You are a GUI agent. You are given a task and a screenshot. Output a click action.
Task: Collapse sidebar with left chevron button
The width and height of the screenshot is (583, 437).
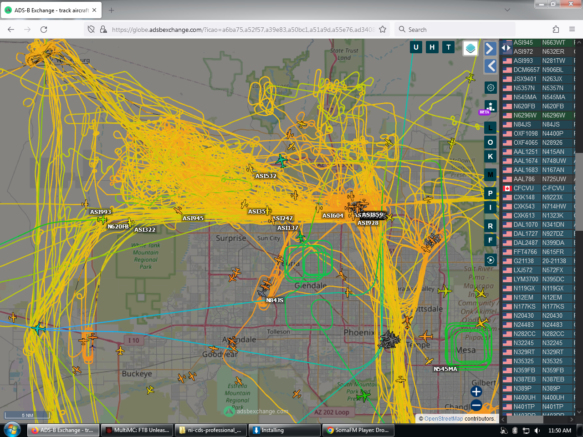(490, 66)
